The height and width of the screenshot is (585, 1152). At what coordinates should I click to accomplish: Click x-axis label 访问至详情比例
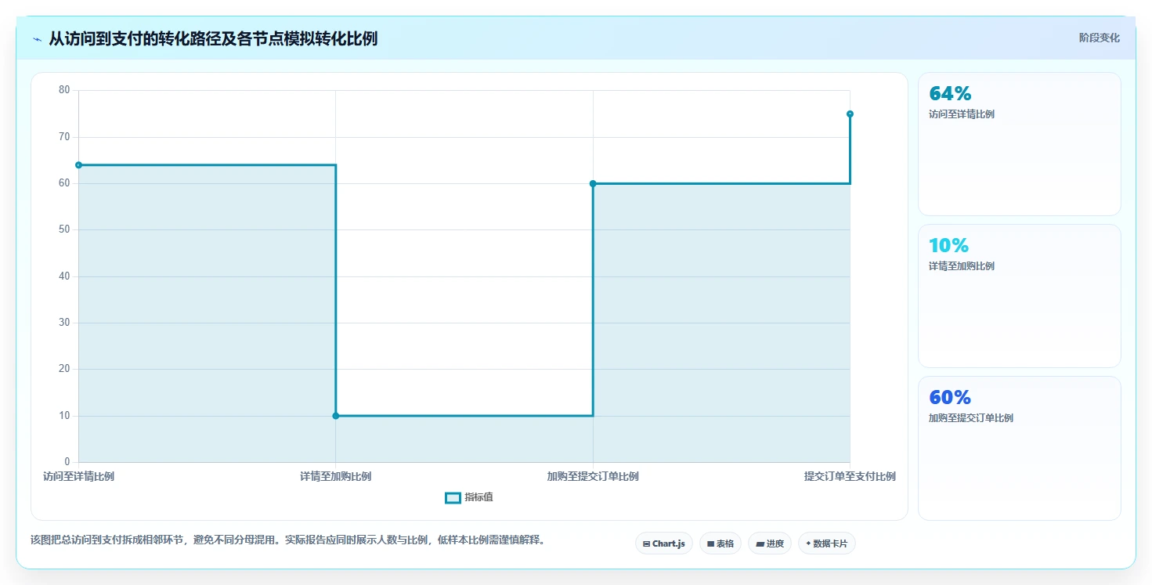78,476
